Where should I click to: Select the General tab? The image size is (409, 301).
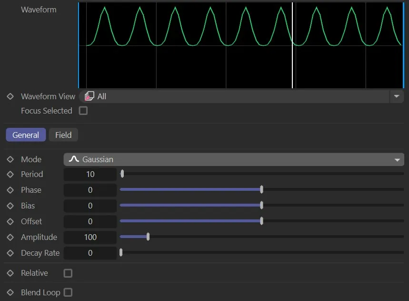coord(25,135)
